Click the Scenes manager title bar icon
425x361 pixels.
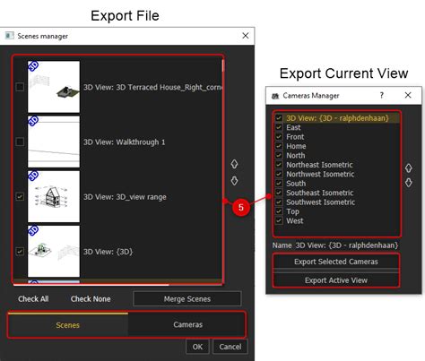[9, 36]
